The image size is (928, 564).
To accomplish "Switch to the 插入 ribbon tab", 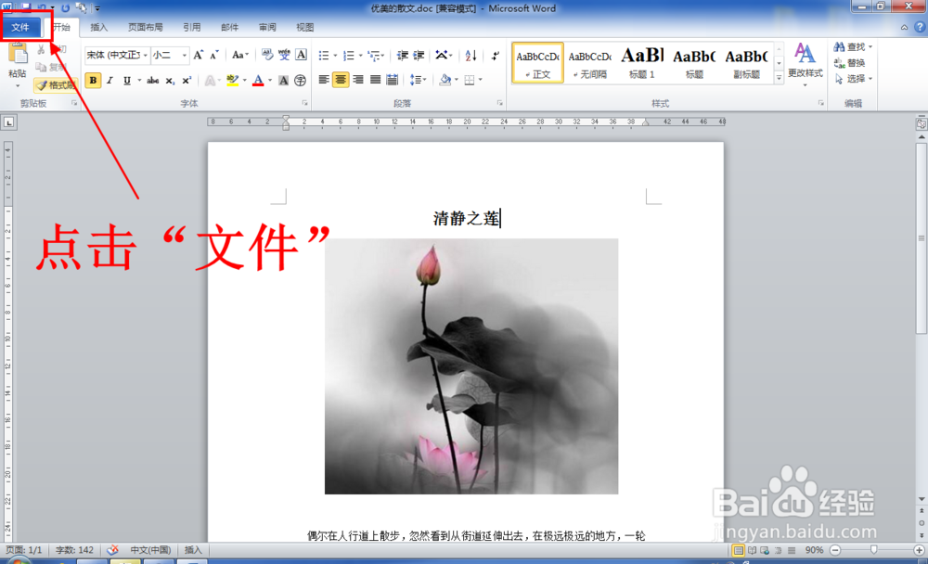I will click(99, 27).
